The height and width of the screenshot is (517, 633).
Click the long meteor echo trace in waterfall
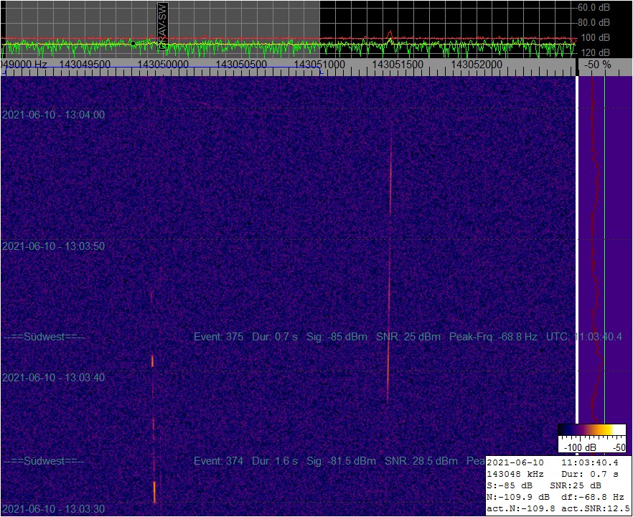click(x=389, y=263)
